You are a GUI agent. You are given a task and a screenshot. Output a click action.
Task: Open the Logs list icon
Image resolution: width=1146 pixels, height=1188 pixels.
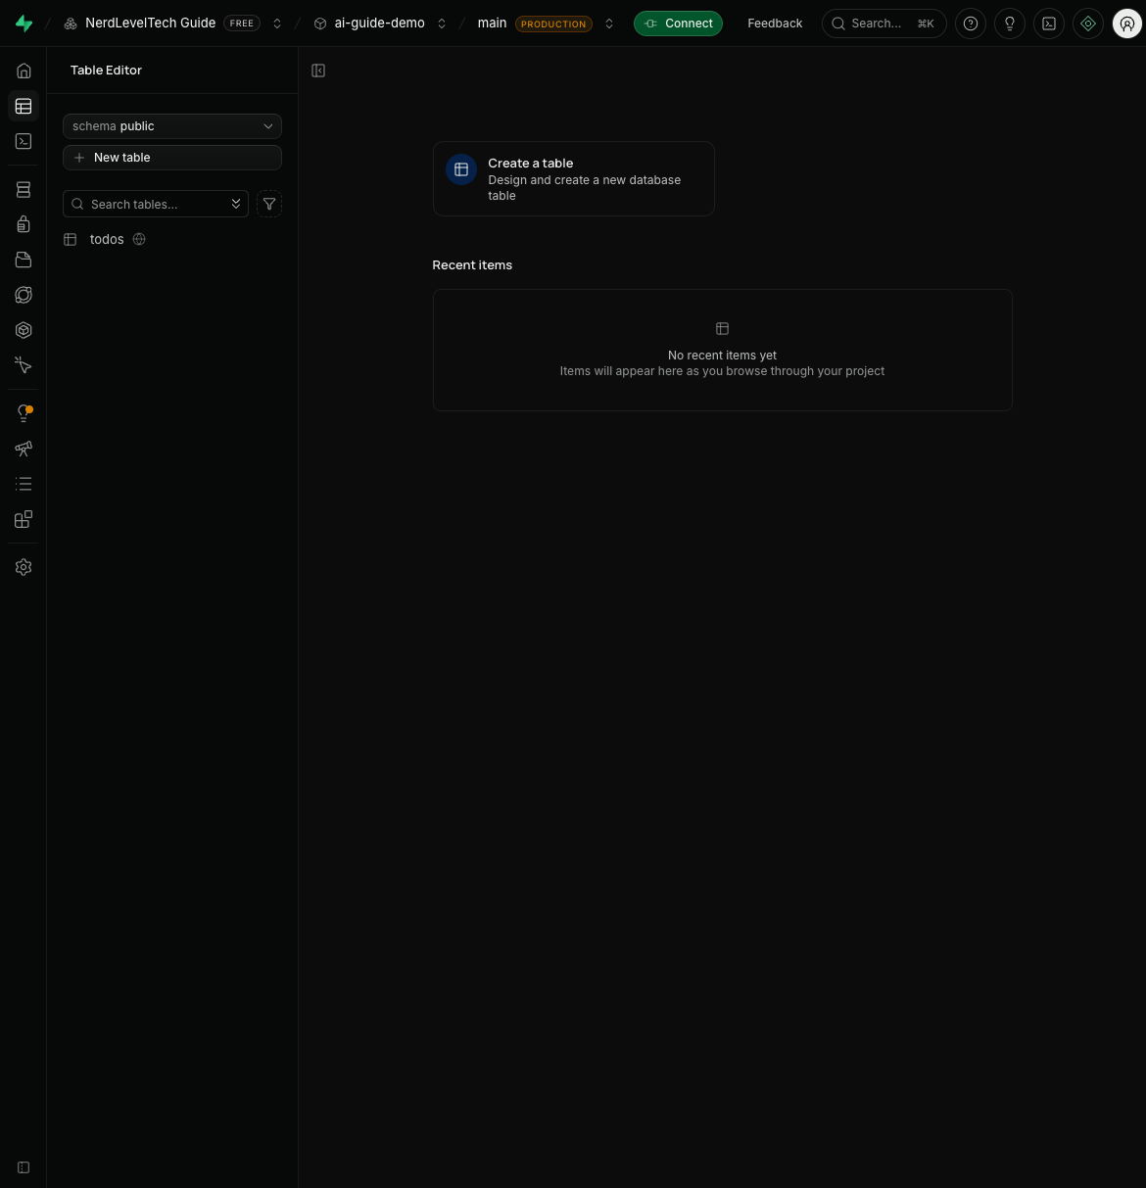[x=24, y=484]
